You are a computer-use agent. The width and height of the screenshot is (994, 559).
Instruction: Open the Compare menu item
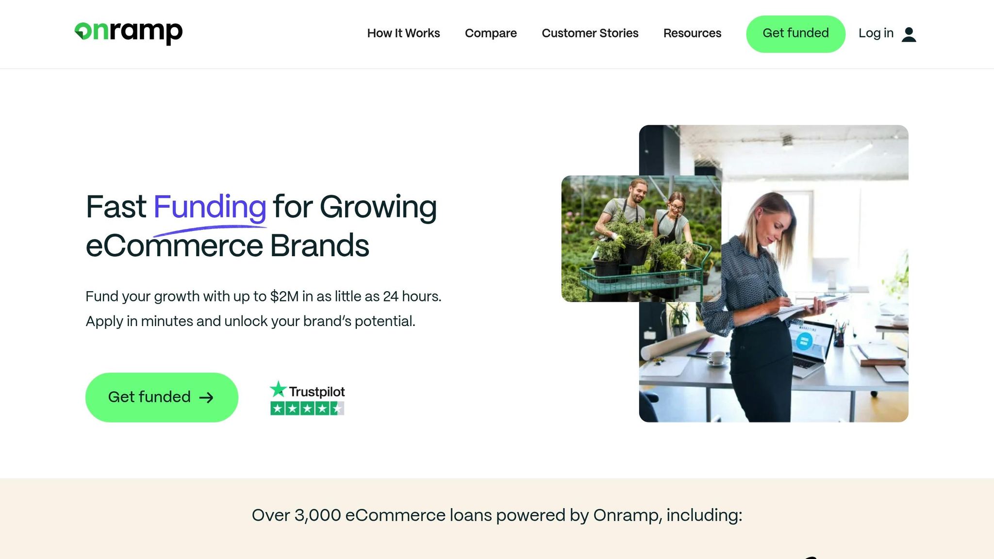(x=491, y=33)
